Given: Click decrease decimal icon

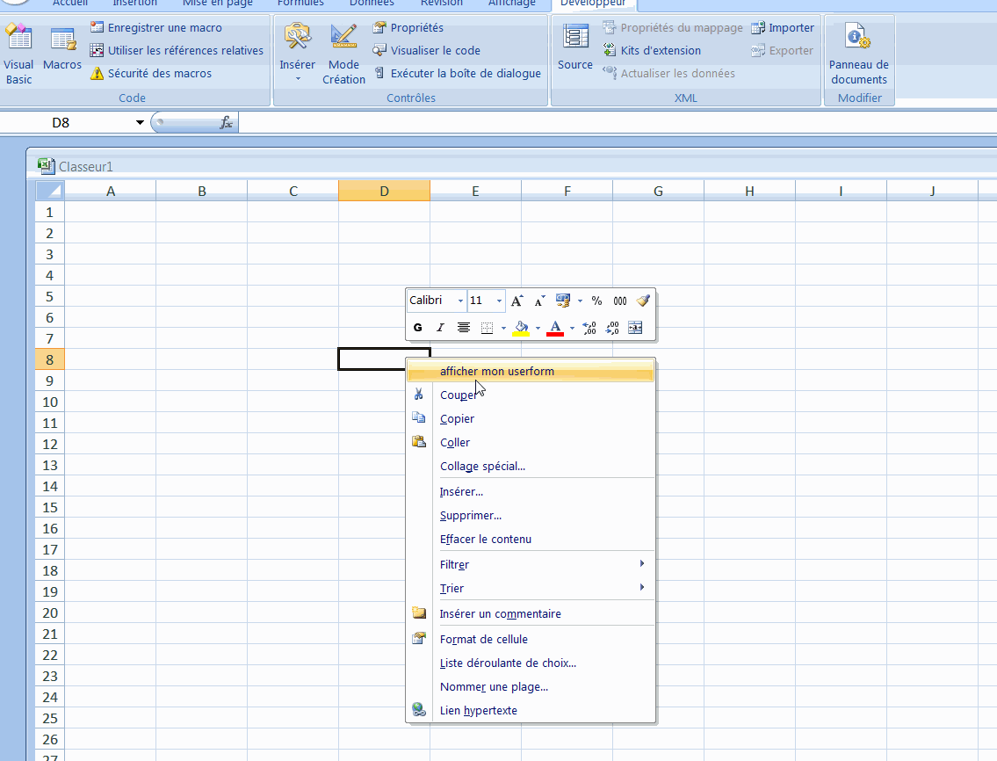Looking at the screenshot, I should pos(612,328).
